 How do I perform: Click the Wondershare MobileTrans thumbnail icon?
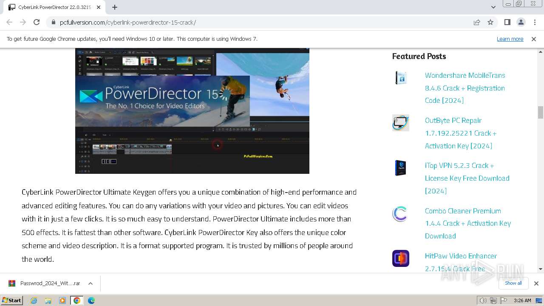(x=401, y=78)
